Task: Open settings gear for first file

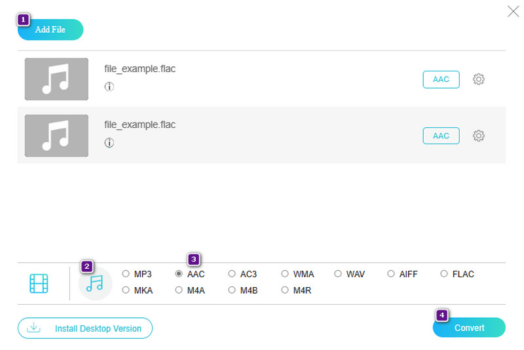Action: pyautogui.click(x=479, y=79)
